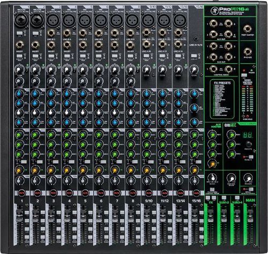268x254 pixels.
Task: Click the PHONES level knob
Action: pyautogui.click(x=248, y=178)
